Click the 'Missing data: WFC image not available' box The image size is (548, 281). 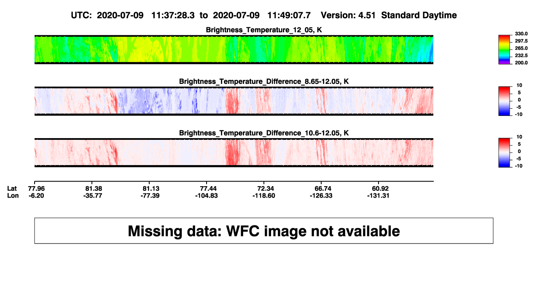tap(264, 230)
